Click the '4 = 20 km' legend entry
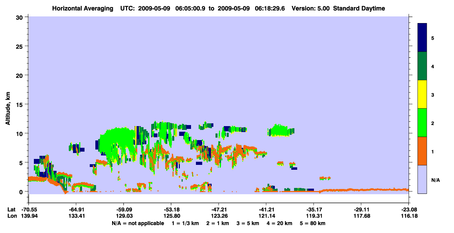This screenshot has width=454, height=233. click(280, 223)
